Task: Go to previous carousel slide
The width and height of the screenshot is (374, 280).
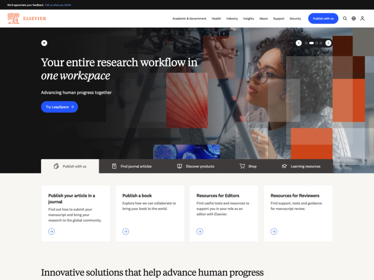Action: click(x=299, y=43)
